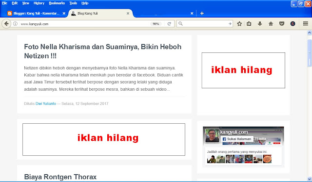This screenshot has height=182, width=312.
Task: Click scrollbar up arrow
Action: coord(309,33)
